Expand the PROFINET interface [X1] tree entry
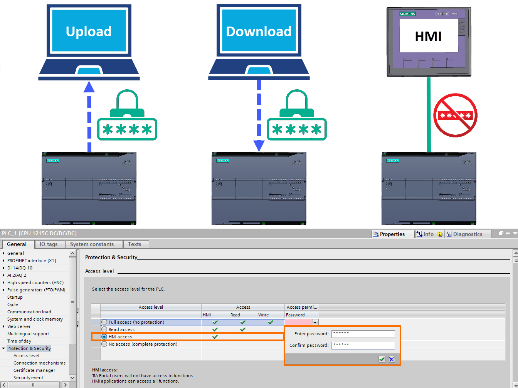 3,260
